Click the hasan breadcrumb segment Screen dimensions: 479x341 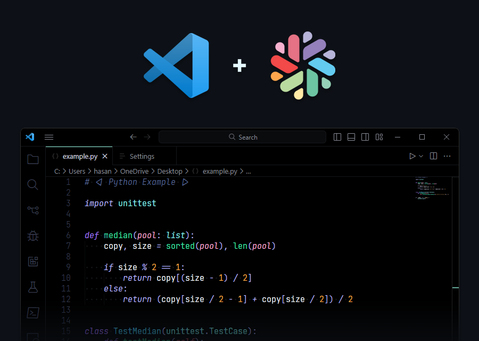[x=103, y=171]
